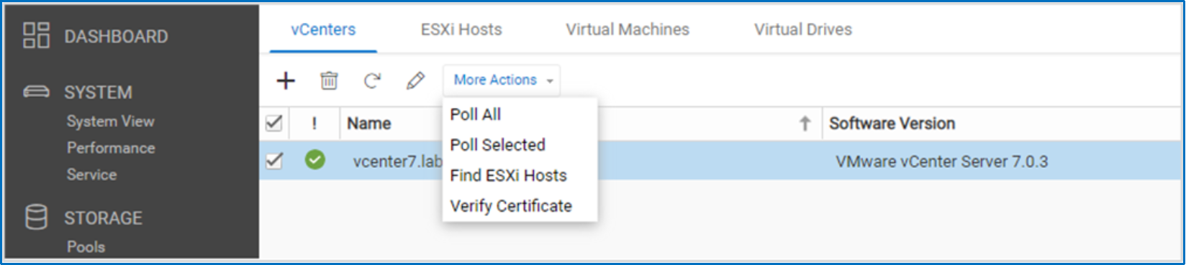
Task: Click the pencil edit icon
Action: (415, 80)
